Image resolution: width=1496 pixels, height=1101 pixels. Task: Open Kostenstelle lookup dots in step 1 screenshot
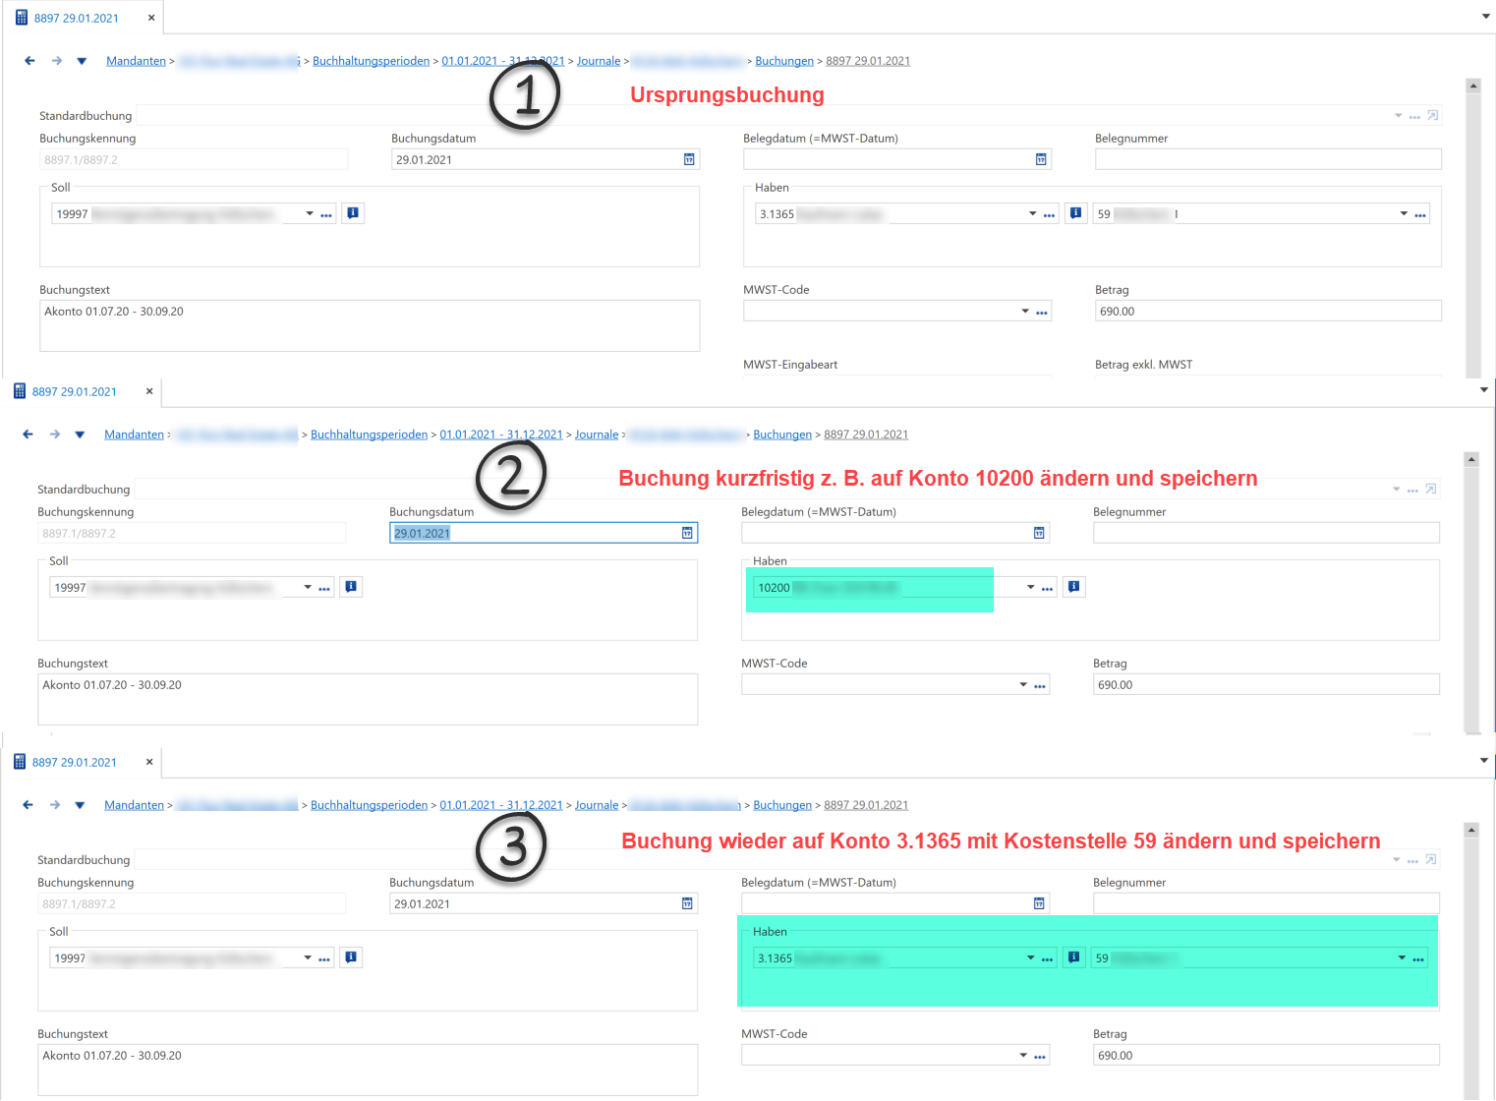tap(1420, 214)
